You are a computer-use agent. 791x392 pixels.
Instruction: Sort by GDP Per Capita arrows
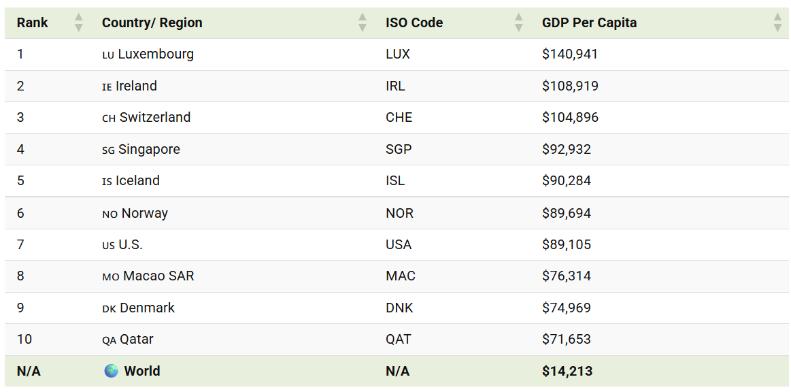pyautogui.click(x=777, y=22)
